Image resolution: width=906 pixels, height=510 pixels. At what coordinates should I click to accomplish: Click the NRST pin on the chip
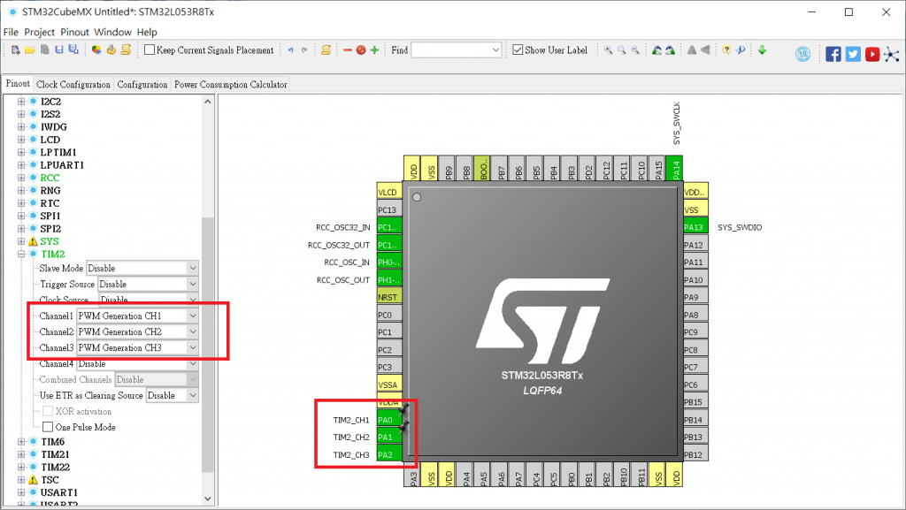point(389,296)
